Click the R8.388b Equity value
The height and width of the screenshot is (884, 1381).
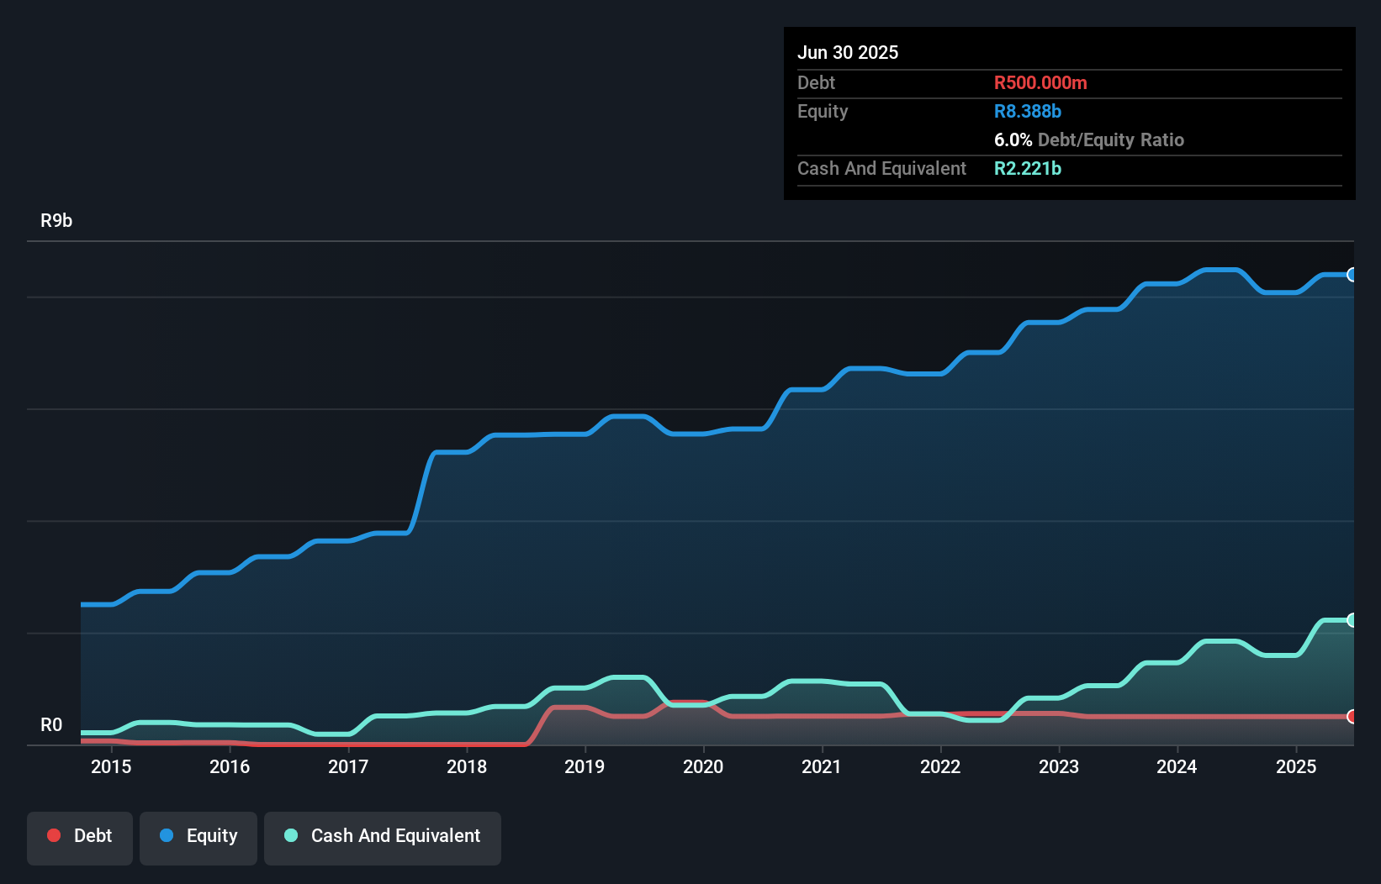tap(1027, 111)
